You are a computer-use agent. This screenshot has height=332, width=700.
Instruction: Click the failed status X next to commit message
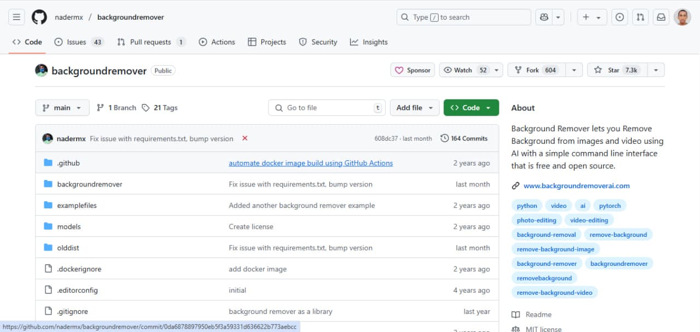pyautogui.click(x=245, y=138)
